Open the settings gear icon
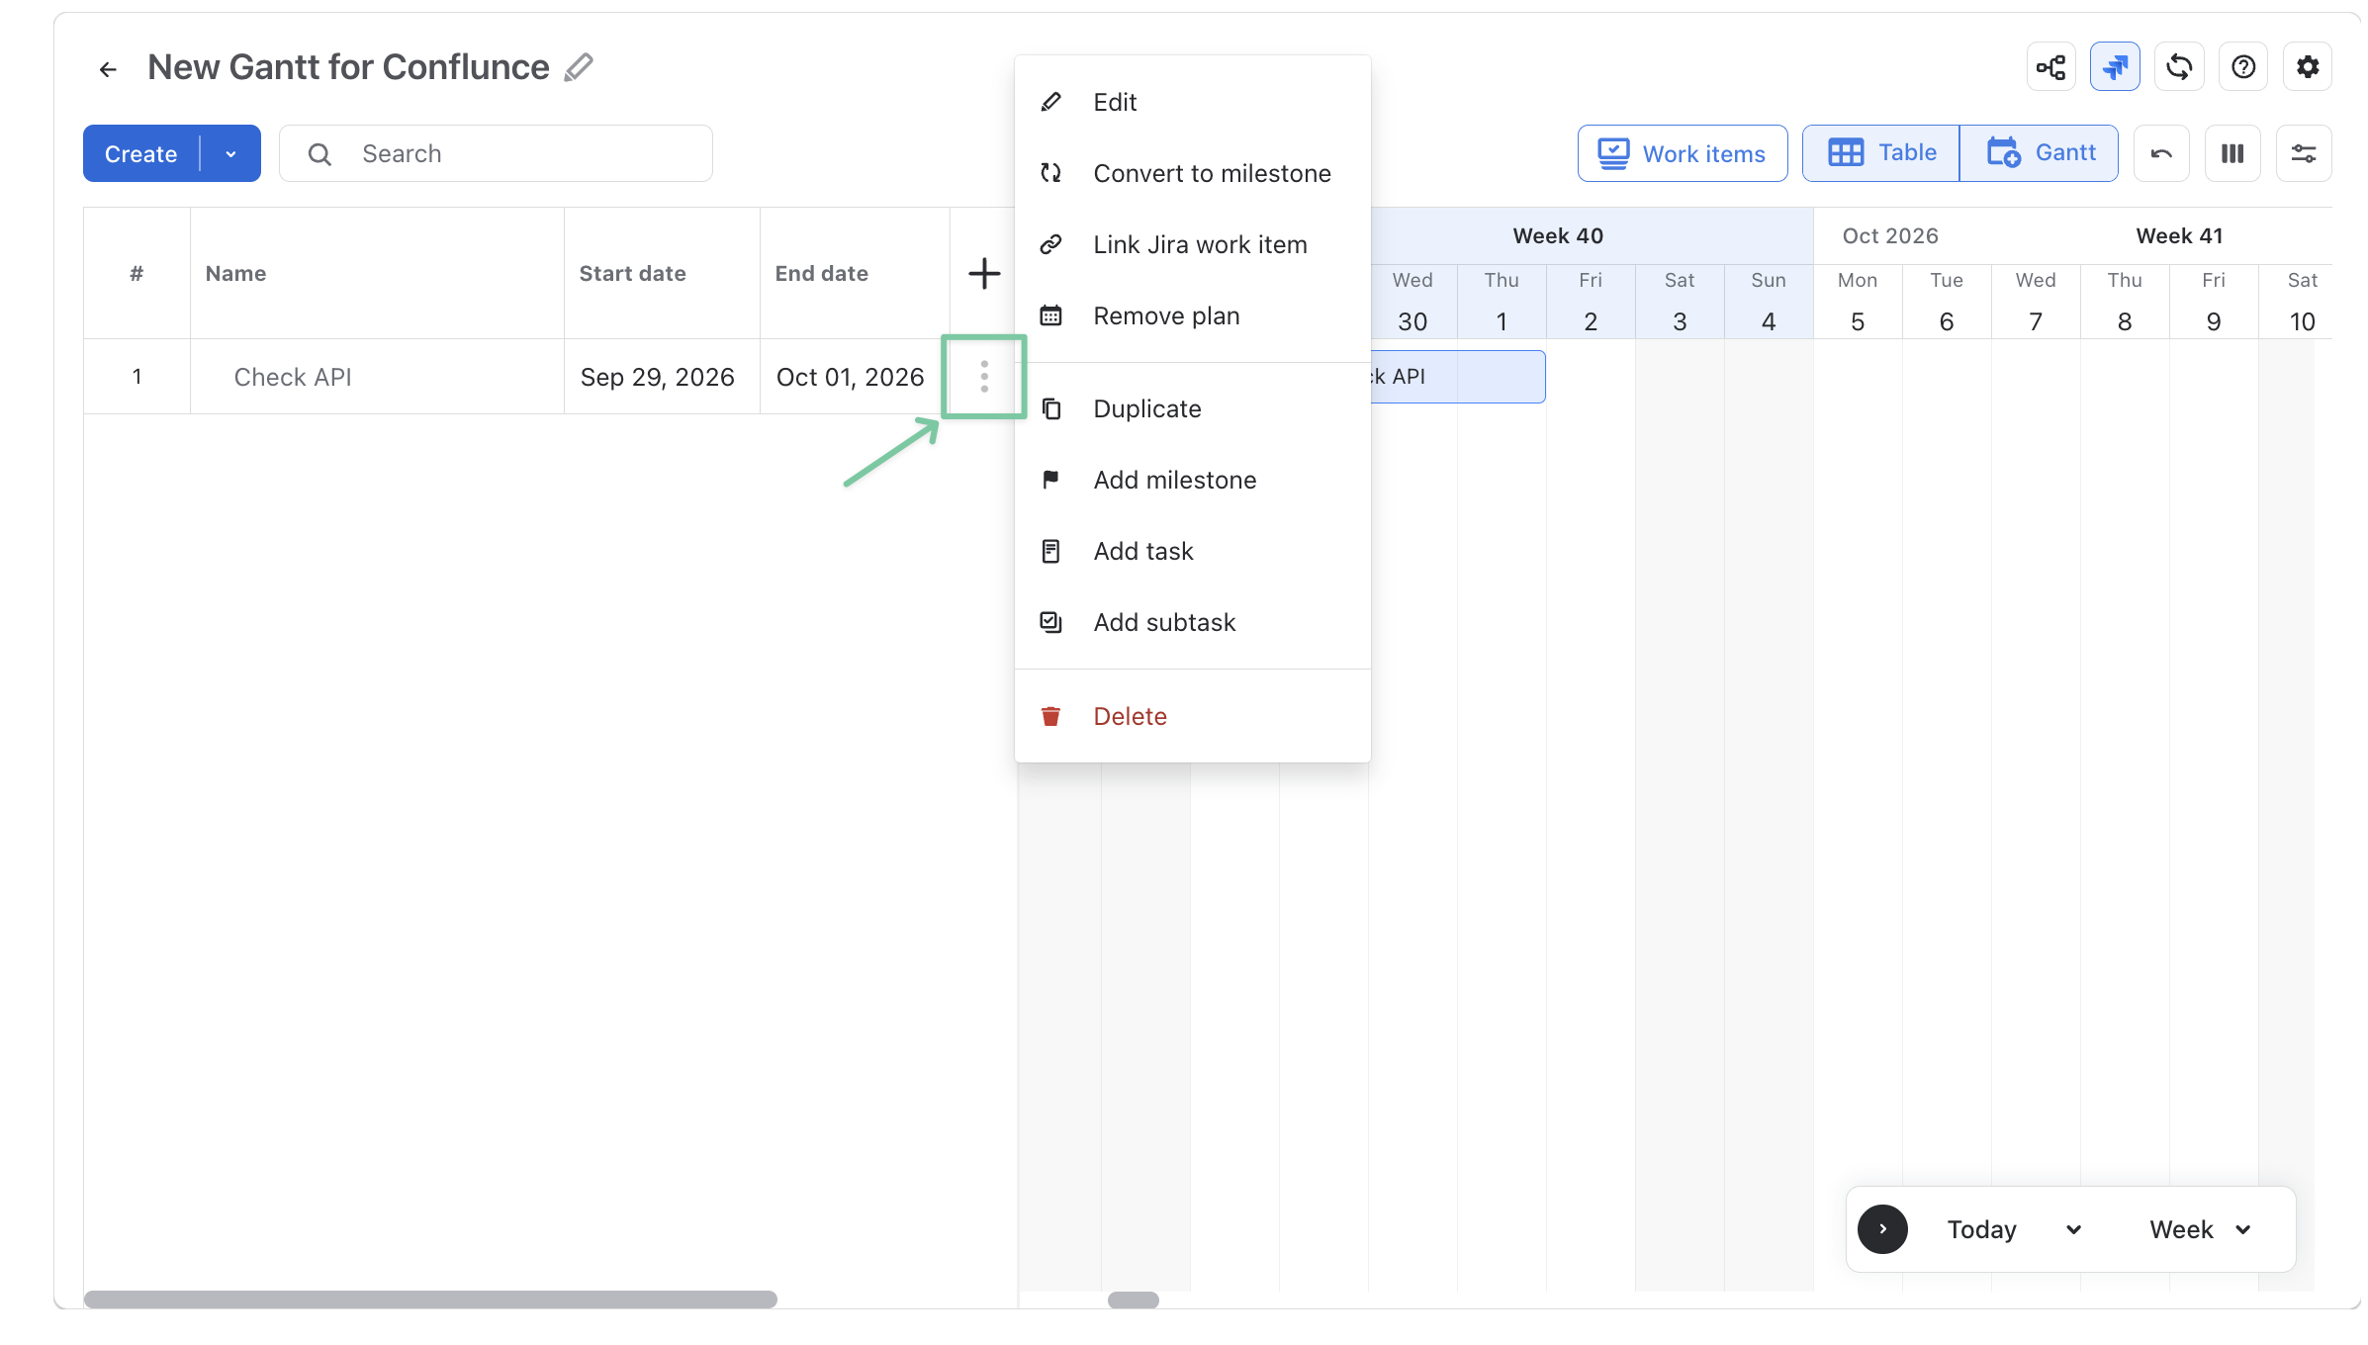 click(2308, 67)
